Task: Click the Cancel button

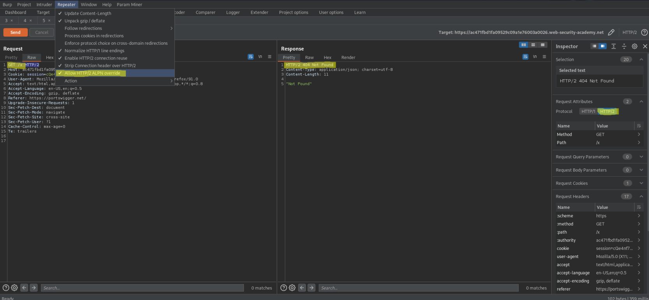Action: click(x=42, y=32)
